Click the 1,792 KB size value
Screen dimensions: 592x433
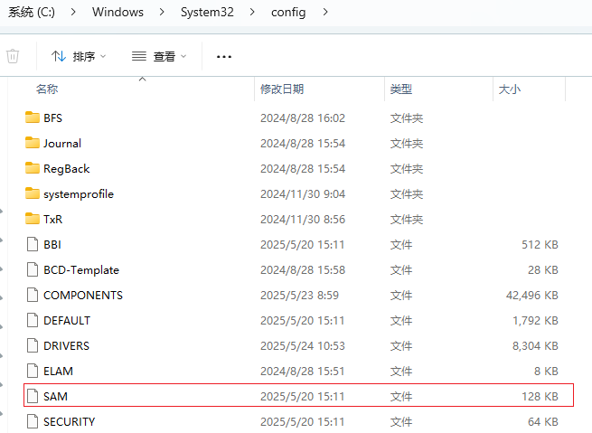click(535, 321)
